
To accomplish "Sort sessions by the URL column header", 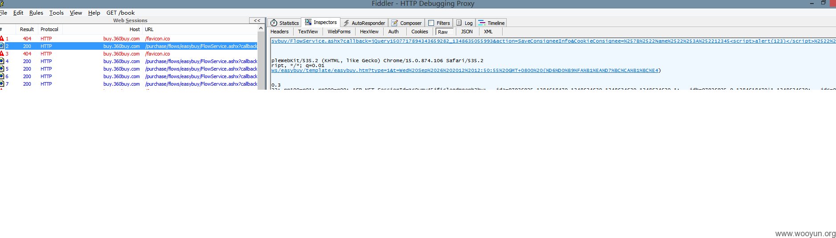I will tap(200, 29).
